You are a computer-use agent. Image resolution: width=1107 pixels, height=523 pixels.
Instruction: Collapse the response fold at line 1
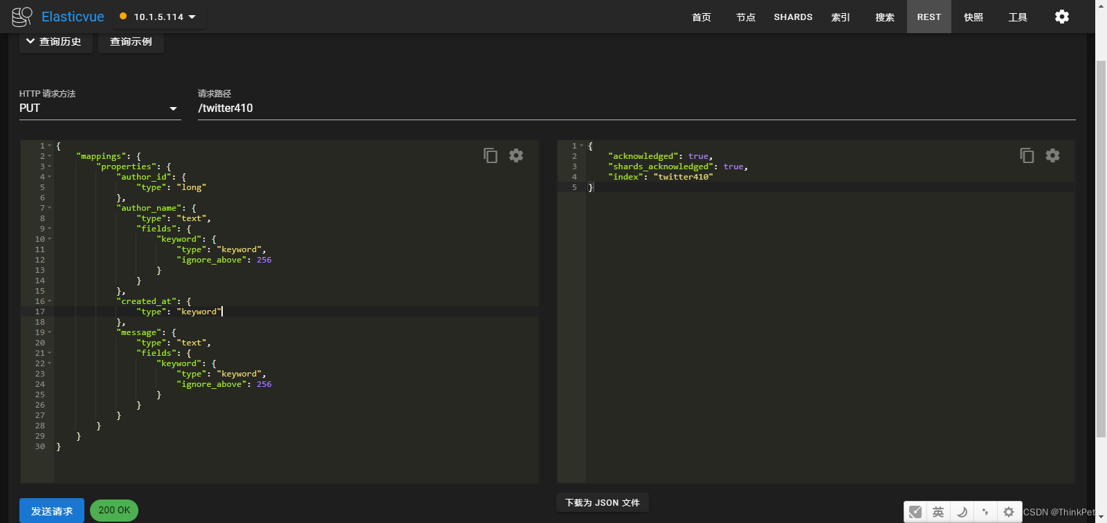(x=581, y=146)
